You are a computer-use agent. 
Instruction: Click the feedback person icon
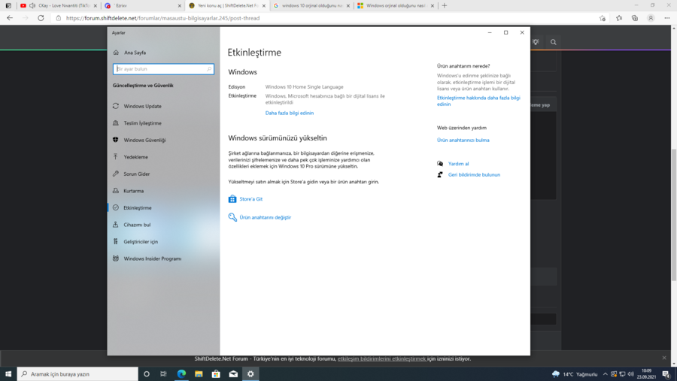[440, 175]
